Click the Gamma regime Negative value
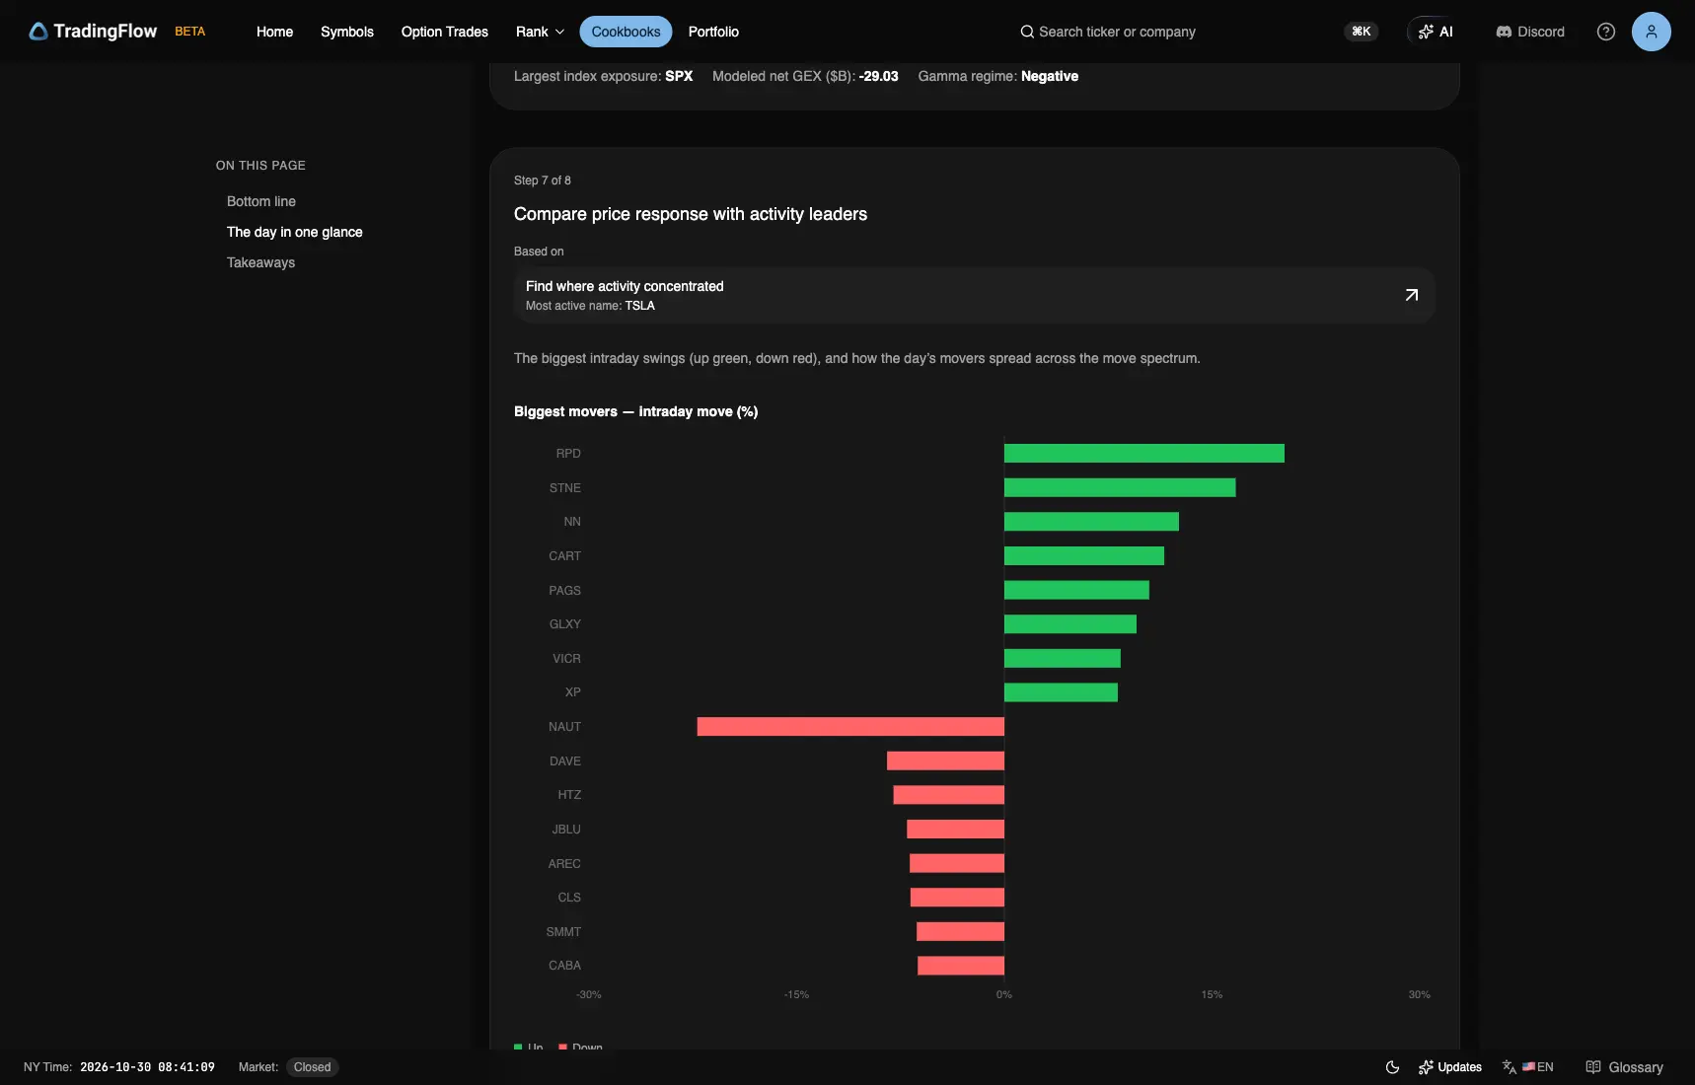The image size is (1695, 1085). pyautogui.click(x=1050, y=76)
